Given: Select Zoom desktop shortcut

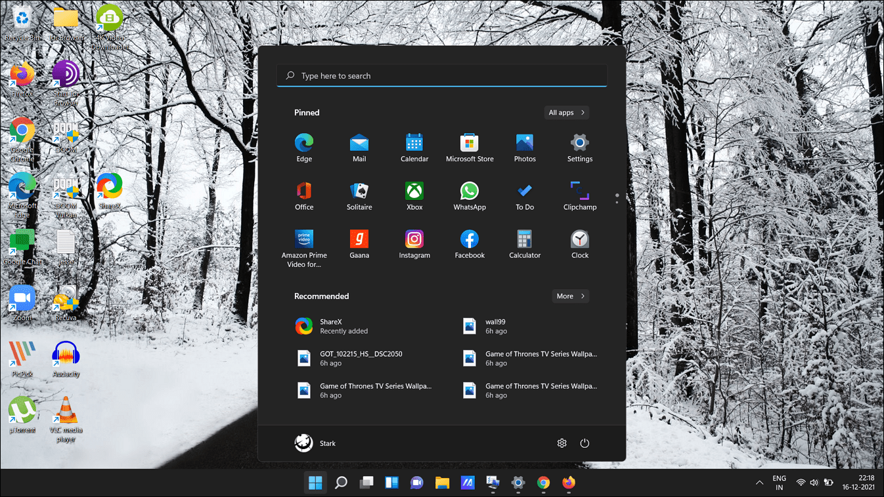Looking at the screenshot, I should coord(22,304).
